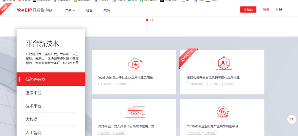Click 更简单 tag in 共享共创平台 card
The width and height of the screenshot is (298, 136).
tap(211, 133)
